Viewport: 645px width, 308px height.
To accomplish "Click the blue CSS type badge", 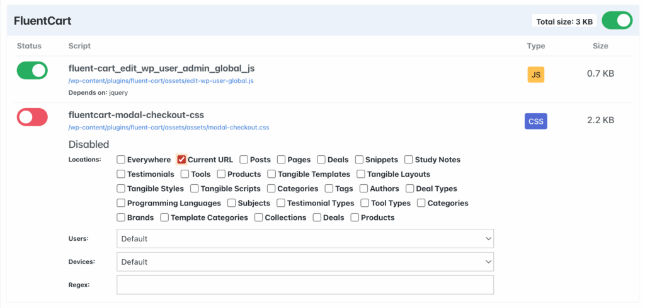I will [535, 121].
